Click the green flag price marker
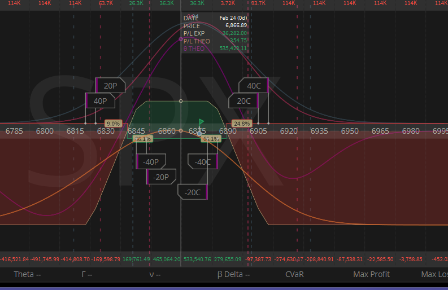The image size is (448, 290). coord(201,123)
